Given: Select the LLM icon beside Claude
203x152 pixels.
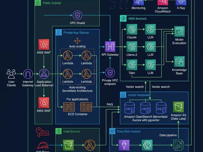Looking at the screenshot, I should [x=150, y=29].
